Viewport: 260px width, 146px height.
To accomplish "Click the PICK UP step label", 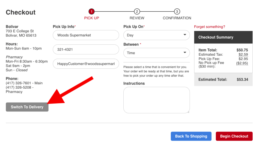I will (91, 18).
